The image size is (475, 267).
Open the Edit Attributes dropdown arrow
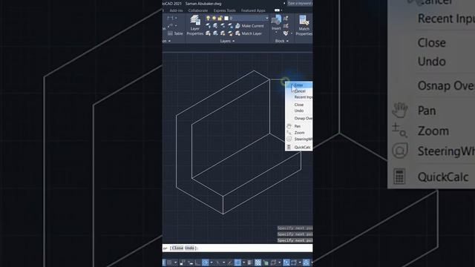pyautogui.click(x=292, y=33)
